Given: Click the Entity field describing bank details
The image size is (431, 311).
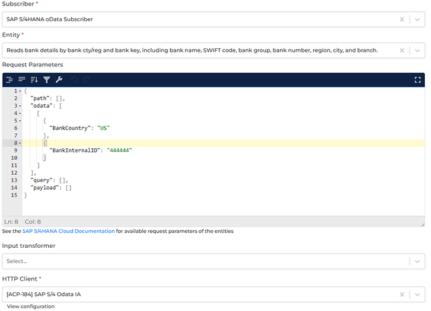Looking at the screenshot, I should (213, 51).
